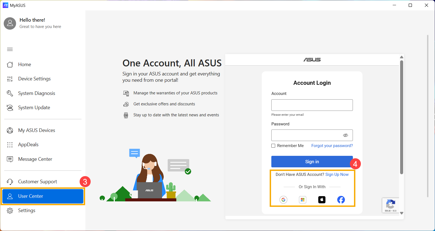
Task: Click login panel scroll down arrow
Action: [401, 213]
